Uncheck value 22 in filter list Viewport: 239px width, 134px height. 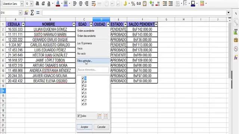coord(83,86)
